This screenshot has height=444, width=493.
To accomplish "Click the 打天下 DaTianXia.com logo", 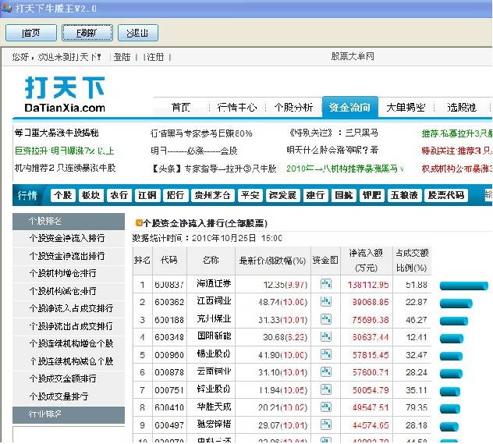I will (65, 94).
